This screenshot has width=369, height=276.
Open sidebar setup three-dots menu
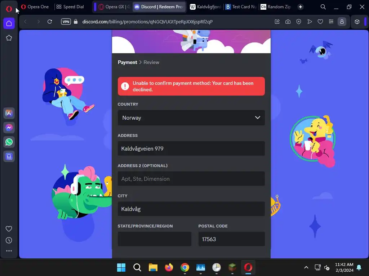tap(9, 251)
